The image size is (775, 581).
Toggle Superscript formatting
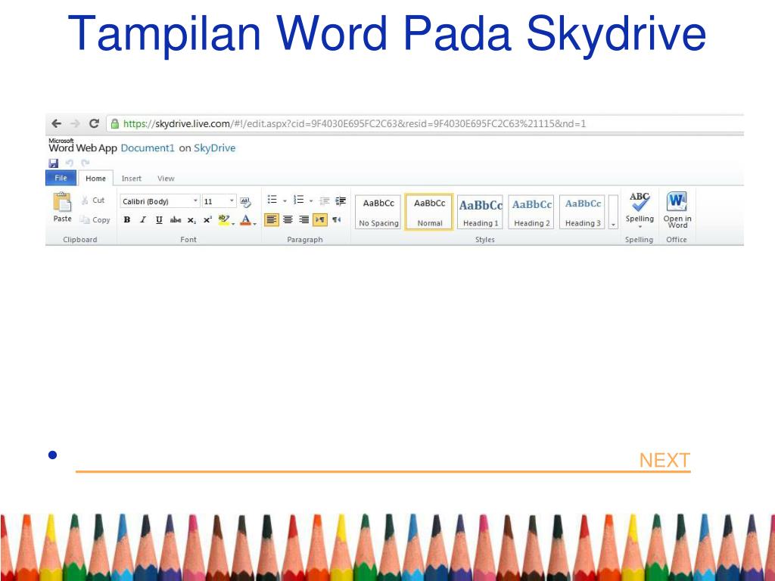point(207,220)
